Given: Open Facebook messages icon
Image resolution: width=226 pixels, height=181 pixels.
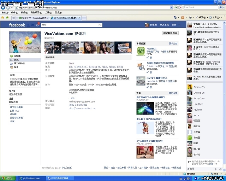Looking at the screenshot, I should 33,25.
